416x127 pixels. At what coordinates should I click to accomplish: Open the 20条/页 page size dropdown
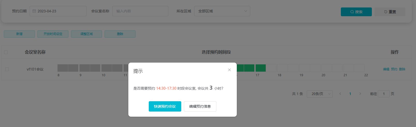[x=320, y=94]
